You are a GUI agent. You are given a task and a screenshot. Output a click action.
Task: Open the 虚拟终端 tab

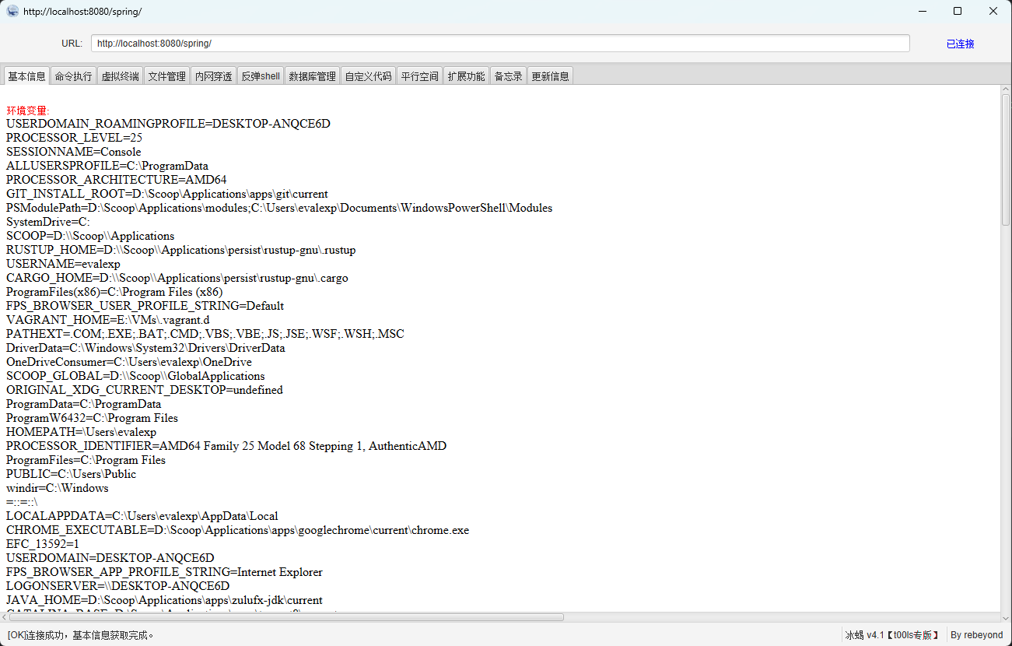point(120,76)
